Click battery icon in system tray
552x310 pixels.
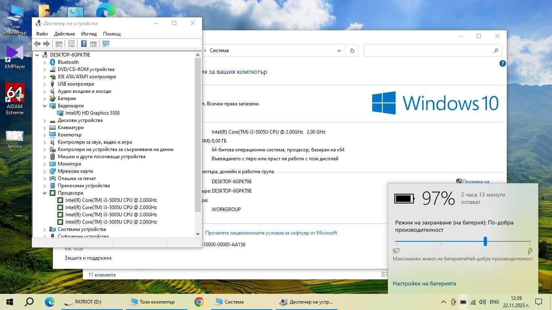[x=463, y=302]
